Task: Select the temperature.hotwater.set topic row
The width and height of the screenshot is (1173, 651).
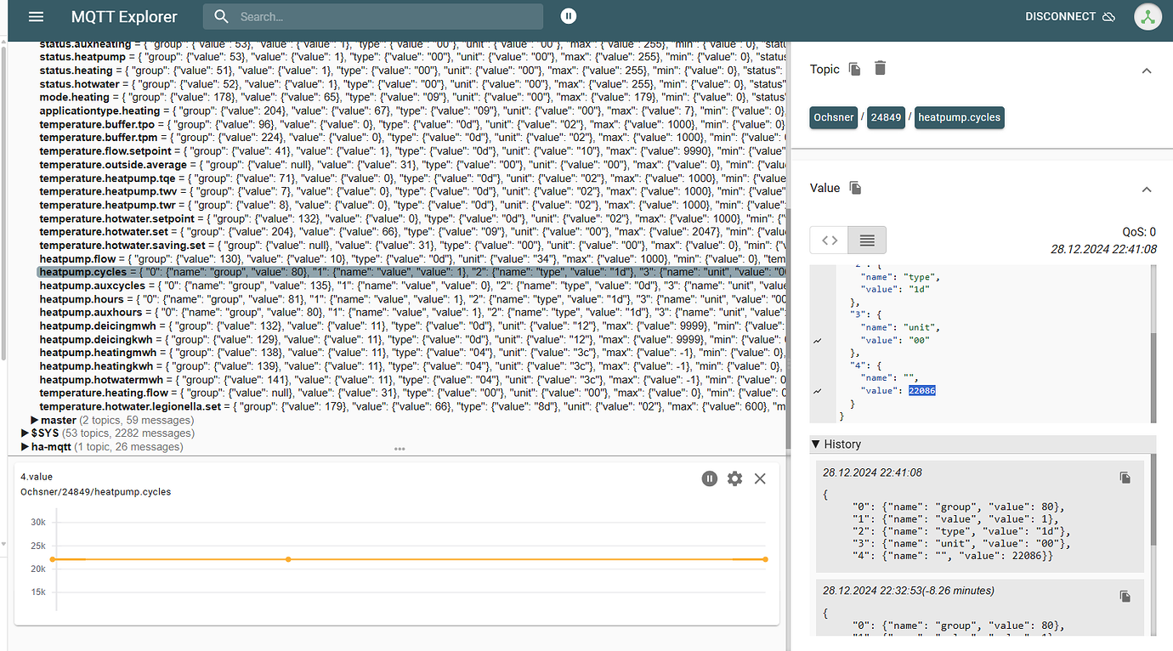Action: coord(412,231)
